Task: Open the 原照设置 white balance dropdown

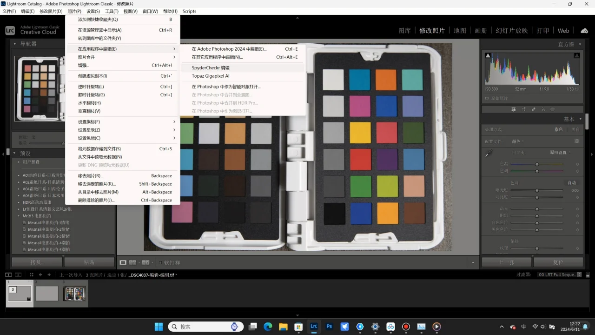Action: pos(560,153)
